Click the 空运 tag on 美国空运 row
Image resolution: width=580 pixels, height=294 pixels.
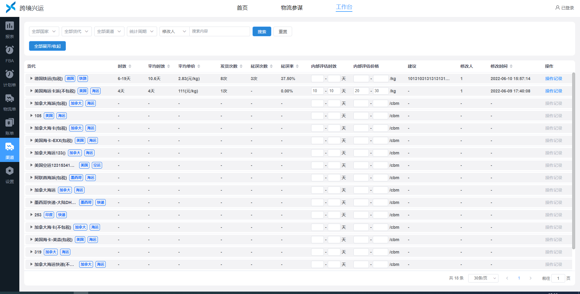tap(97, 165)
